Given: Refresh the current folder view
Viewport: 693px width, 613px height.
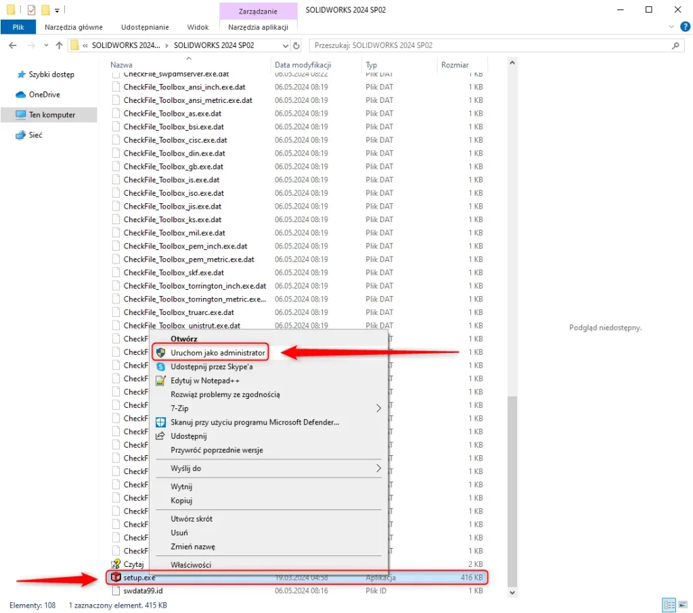Looking at the screenshot, I should point(296,45).
